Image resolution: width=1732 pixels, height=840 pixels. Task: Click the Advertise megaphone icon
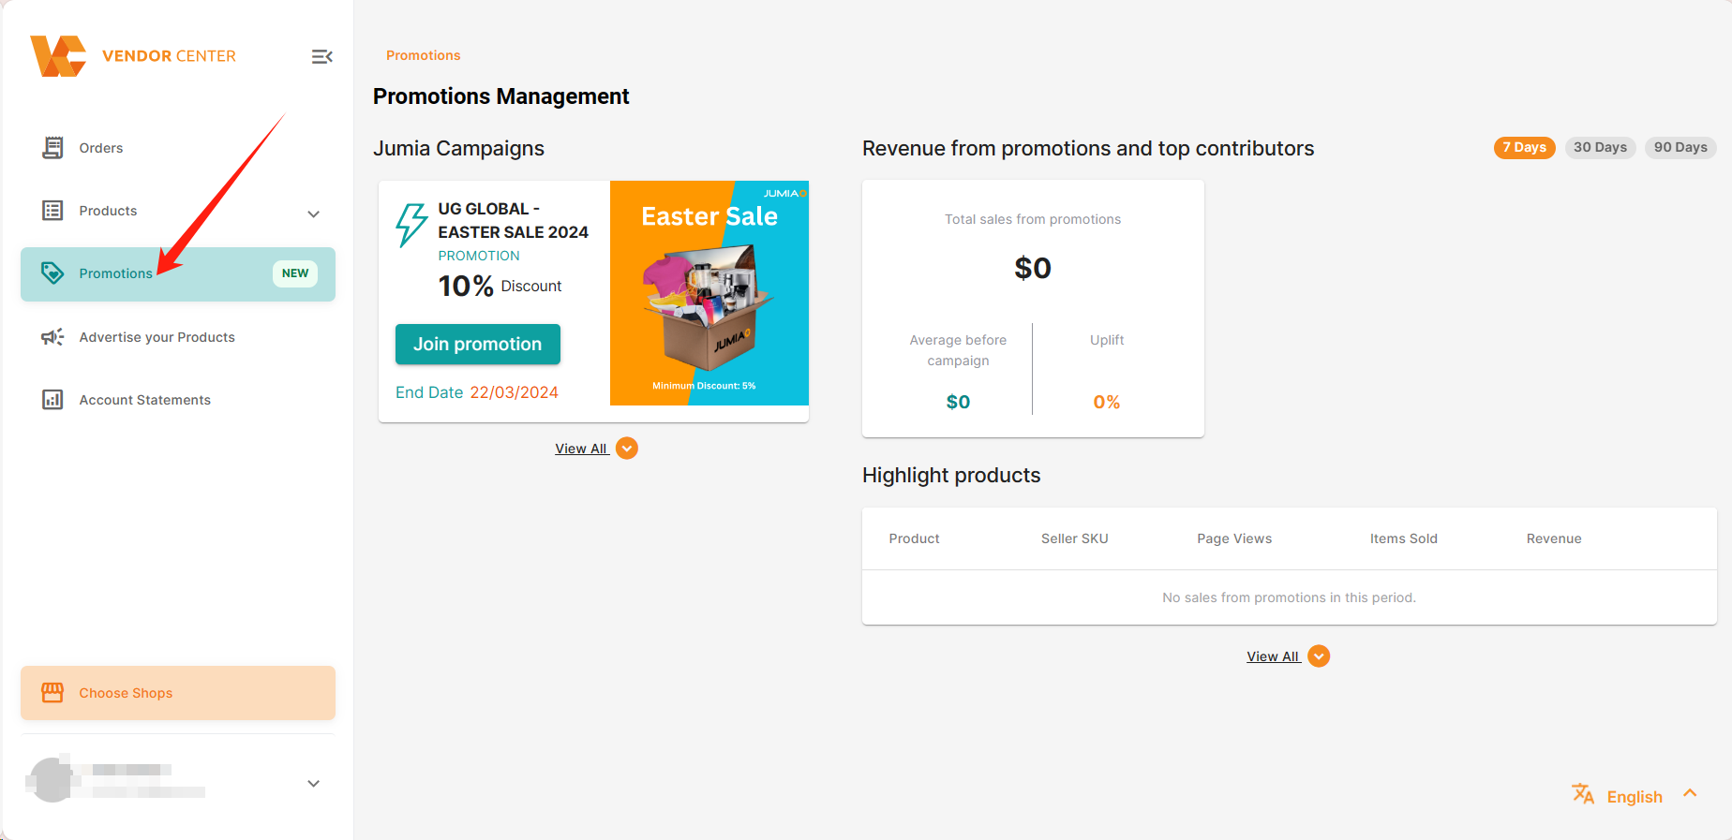52,337
